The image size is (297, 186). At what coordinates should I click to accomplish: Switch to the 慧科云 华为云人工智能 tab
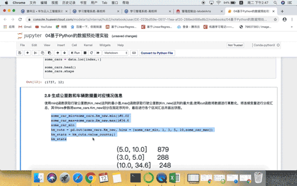(x=45, y=11)
